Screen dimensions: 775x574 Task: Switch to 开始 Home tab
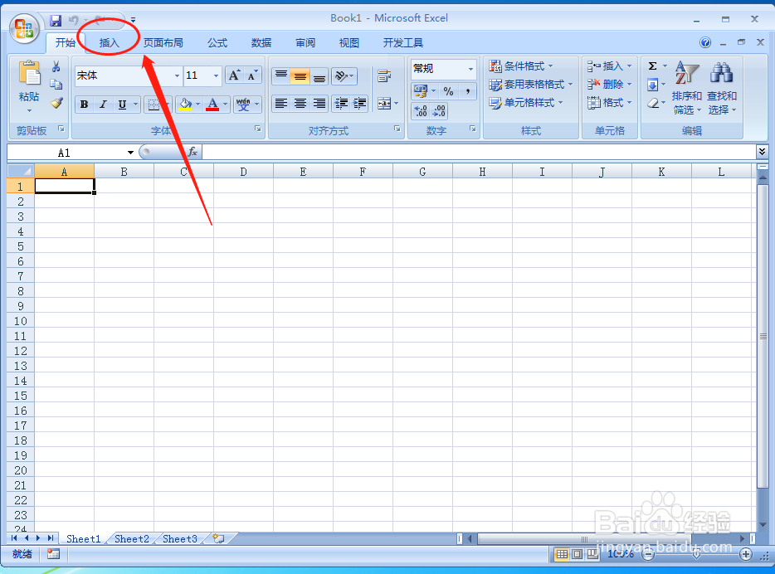tap(66, 43)
